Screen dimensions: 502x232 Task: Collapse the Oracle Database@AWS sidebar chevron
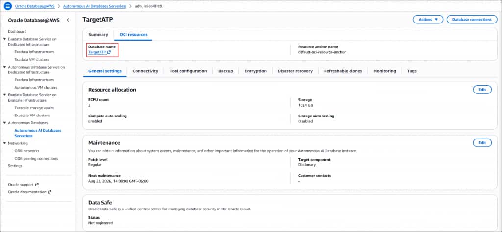pos(68,20)
